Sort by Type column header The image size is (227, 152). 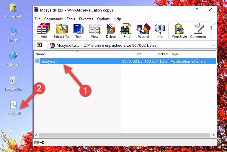tap(193, 54)
